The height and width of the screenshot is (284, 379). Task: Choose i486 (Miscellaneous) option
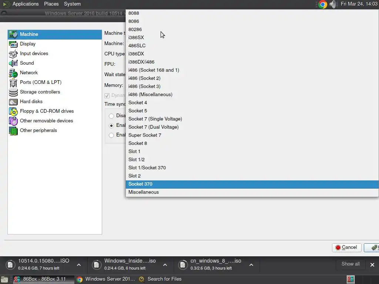click(x=252, y=94)
